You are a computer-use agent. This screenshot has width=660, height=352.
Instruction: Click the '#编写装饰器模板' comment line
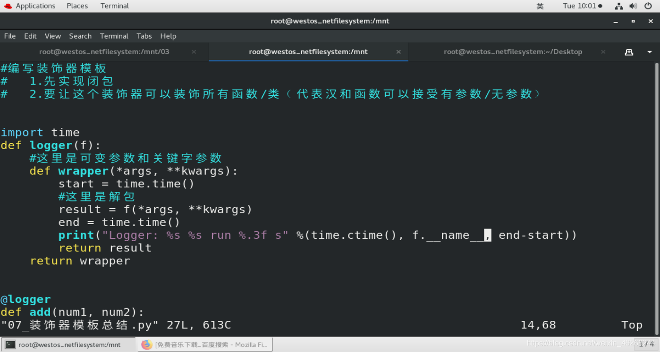(53, 68)
